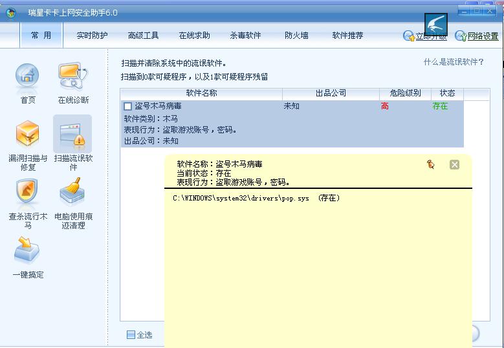The image size is (504, 348).
Task: Switch to the 常用 tab
Action: (41, 35)
